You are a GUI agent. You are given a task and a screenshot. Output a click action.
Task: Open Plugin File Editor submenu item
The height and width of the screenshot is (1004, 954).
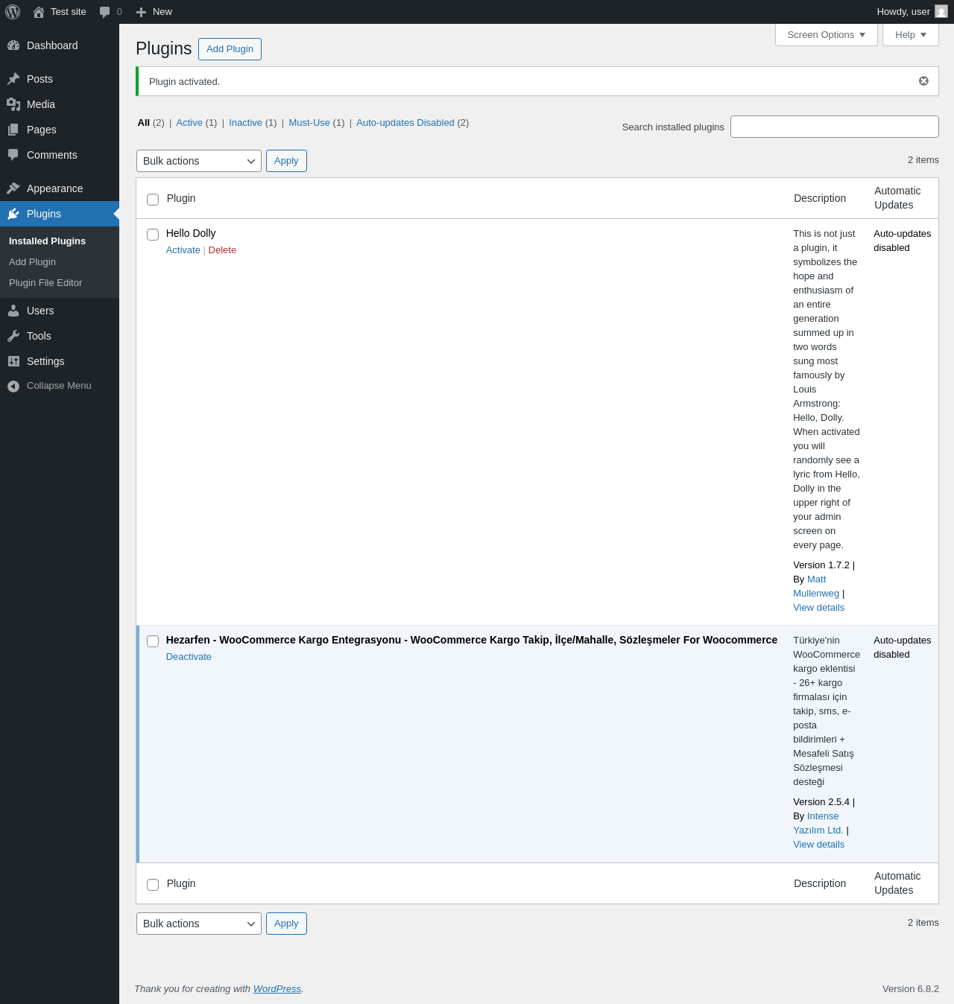click(45, 283)
